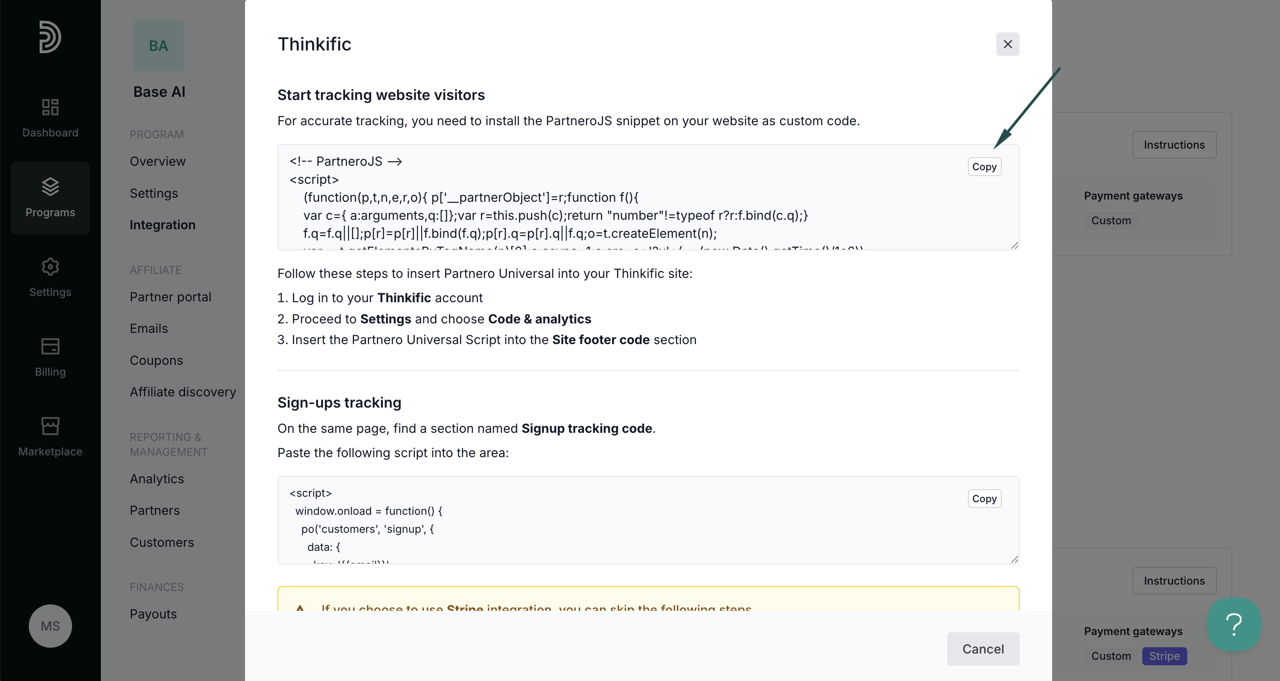Viewport: 1280px width, 681px height.
Task: Cancel the Thinkific dialog
Action: point(983,649)
